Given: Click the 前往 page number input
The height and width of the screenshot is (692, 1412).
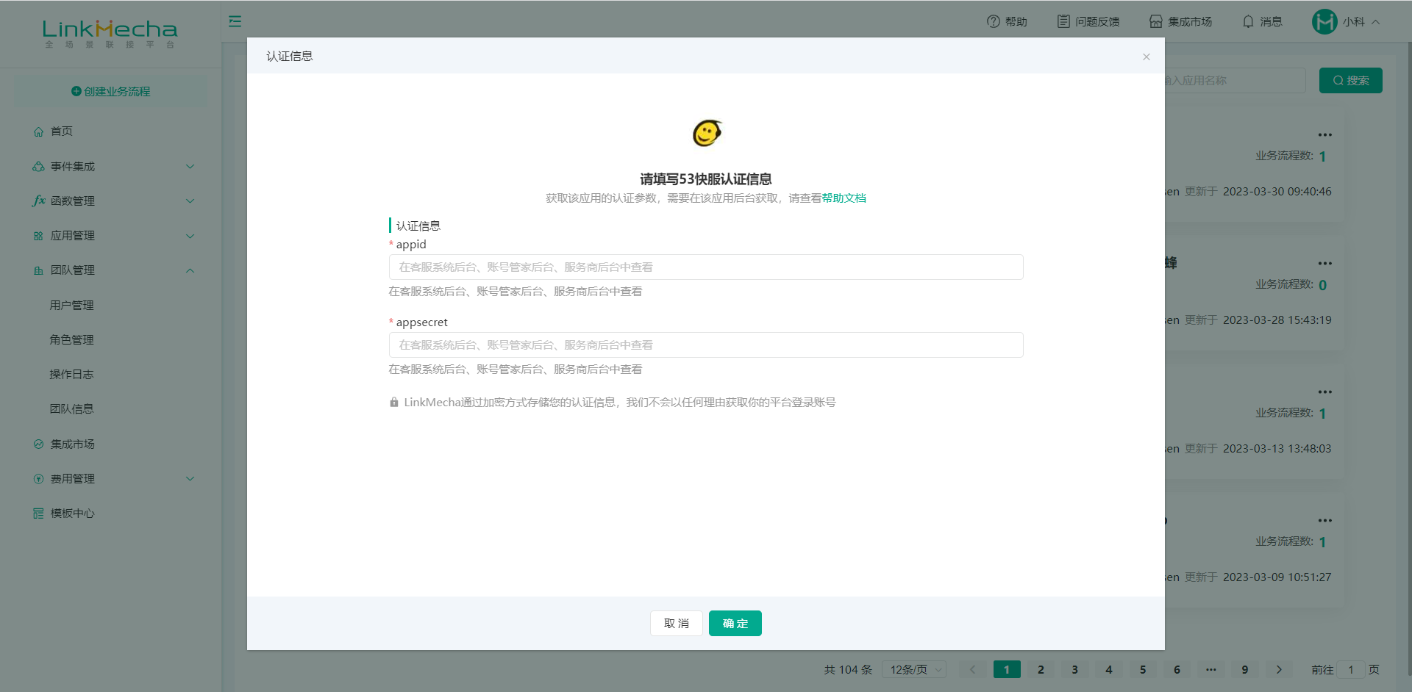Looking at the screenshot, I should (1351, 670).
